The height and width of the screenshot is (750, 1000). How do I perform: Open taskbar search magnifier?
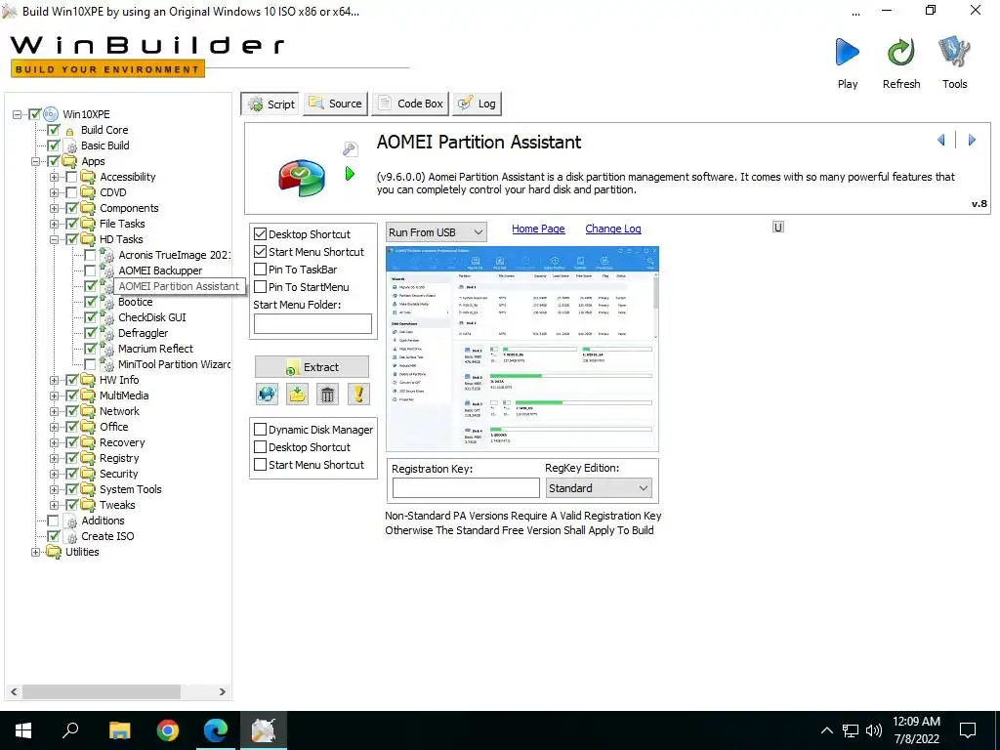(x=70, y=730)
